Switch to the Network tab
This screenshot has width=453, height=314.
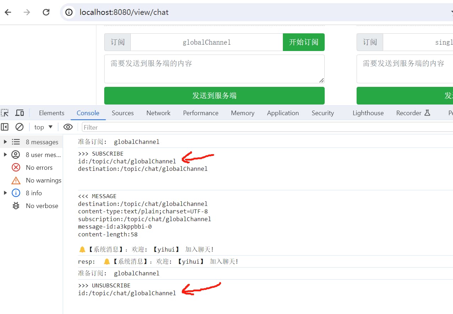[x=158, y=113]
